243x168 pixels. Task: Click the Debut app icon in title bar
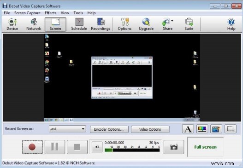(x=5, y=6)
